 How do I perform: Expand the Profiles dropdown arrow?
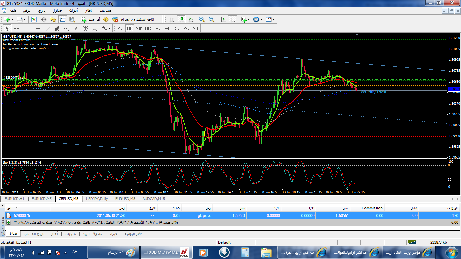(25, 19)
